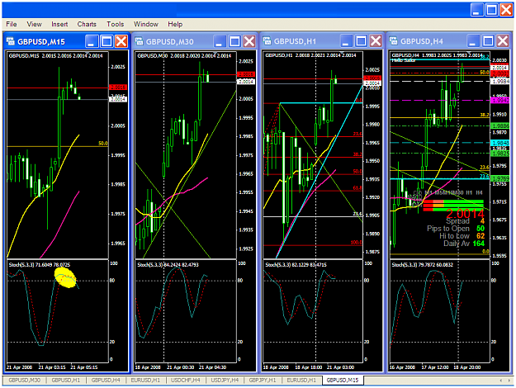This screenshot has height=388, width=516.
Task: Select the active GBPUSD,M15 bottom tab
Action: pyautogui.click(x=343, y=380)
